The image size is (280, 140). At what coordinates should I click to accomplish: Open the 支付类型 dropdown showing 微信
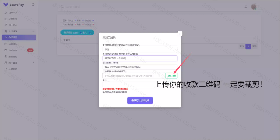140,50
